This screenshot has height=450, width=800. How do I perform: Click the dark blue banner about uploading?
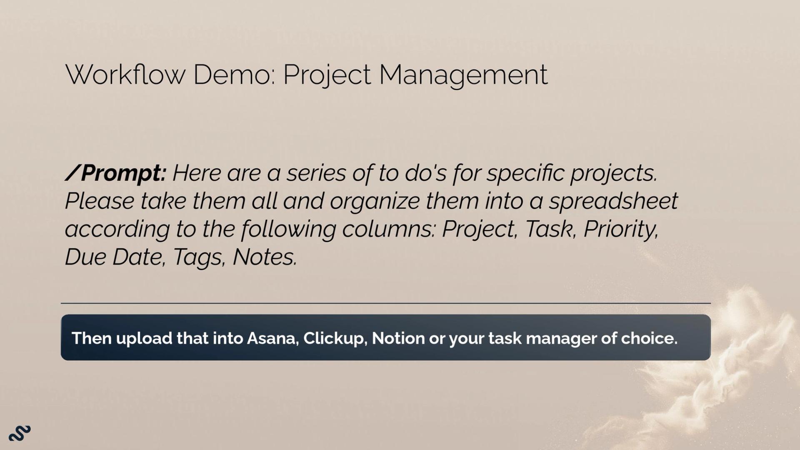click(385, 337)
